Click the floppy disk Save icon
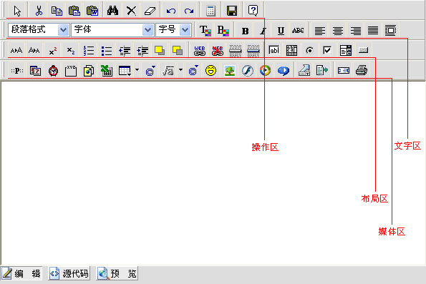This screenshot has height=284, width=426. coord(232,11)
